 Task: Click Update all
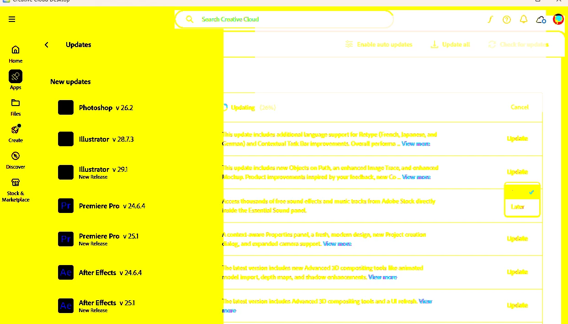450,44
